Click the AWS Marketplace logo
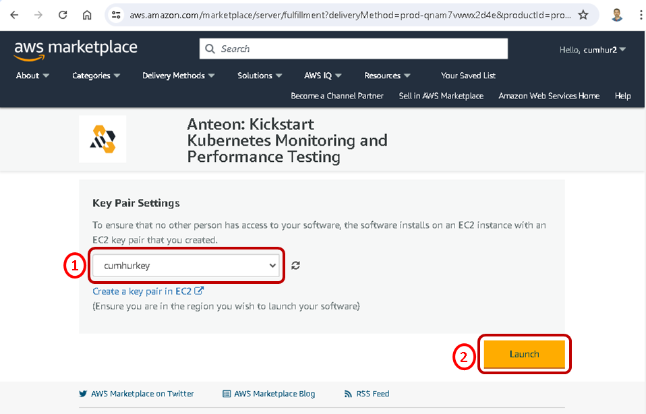 [76, 49]
